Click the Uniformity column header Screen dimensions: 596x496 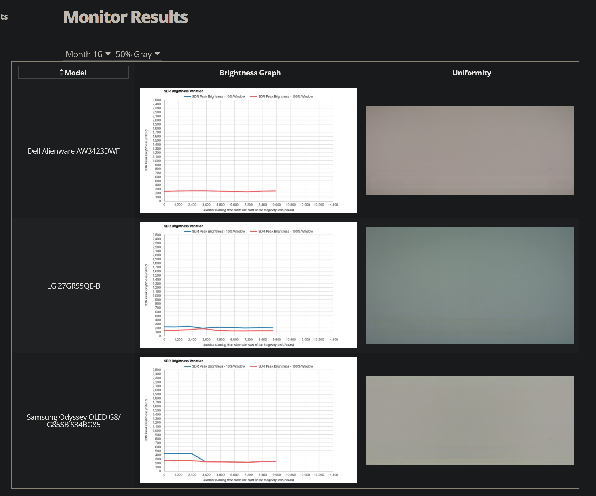click(x=471, y=73)
